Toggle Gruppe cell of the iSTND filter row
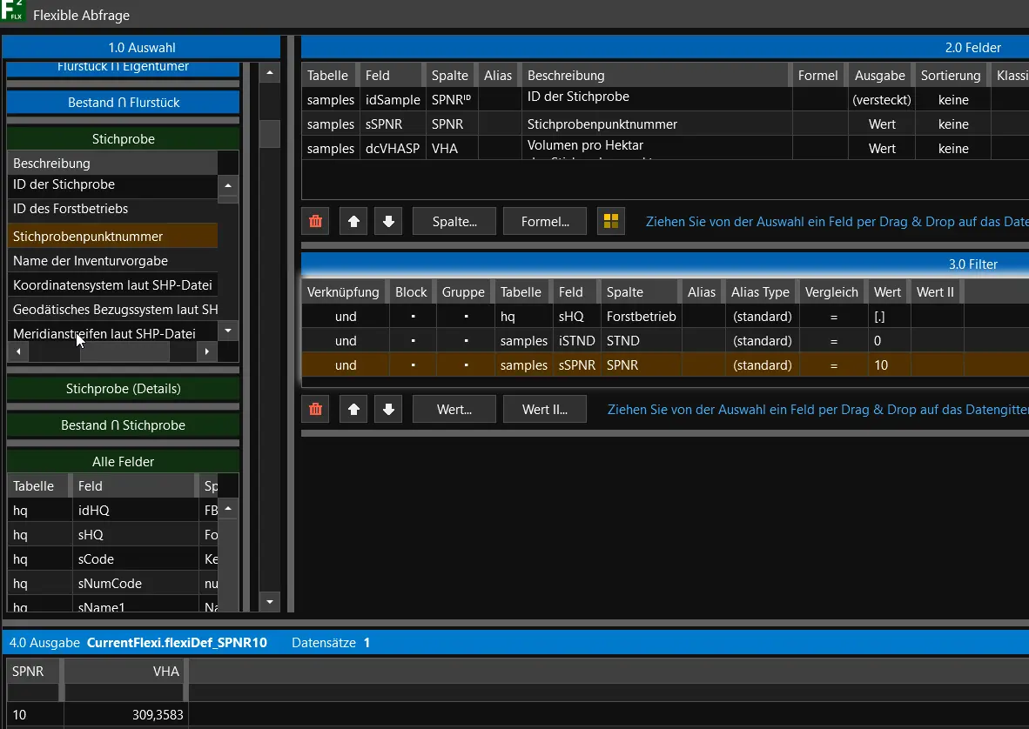 tap(466, 341)
